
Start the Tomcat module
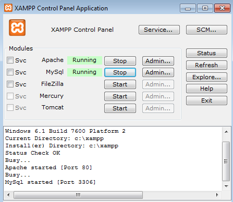[120, 108]
